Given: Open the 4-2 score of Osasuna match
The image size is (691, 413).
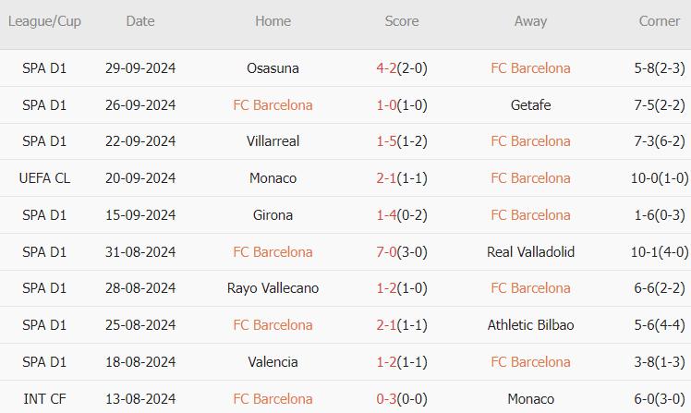Looking at the screenshot, I should point(386,68).
